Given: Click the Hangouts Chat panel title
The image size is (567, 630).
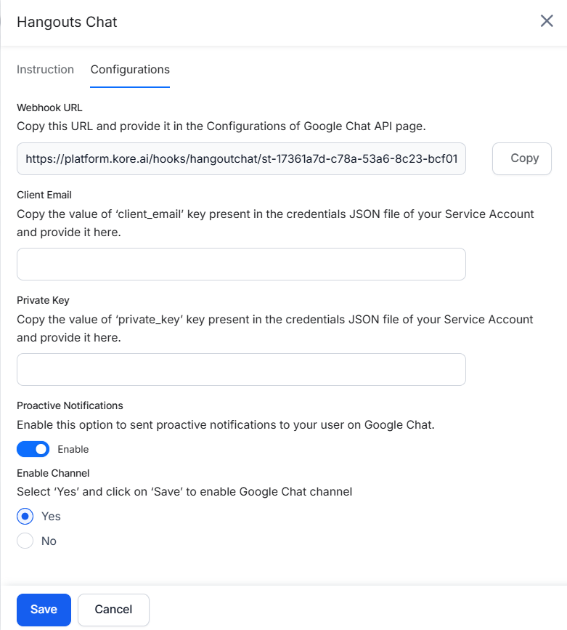Looking at the screenshot, I should pos(67,22).
